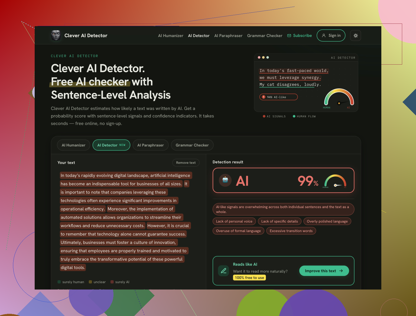Click the Excessive transition words tag
Image resolution: width=416 pixels, height=316 pixels.
point(291,231)
